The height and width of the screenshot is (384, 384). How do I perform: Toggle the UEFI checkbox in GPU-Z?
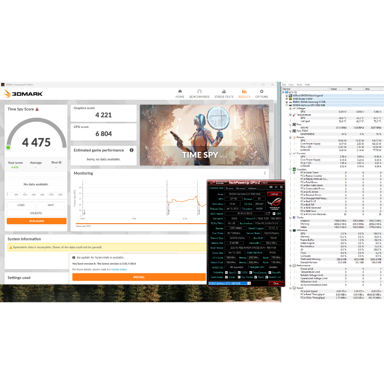click(x=274, y=213)
